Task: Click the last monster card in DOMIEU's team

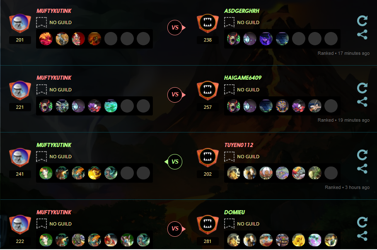Action: [x=331, y=240]
